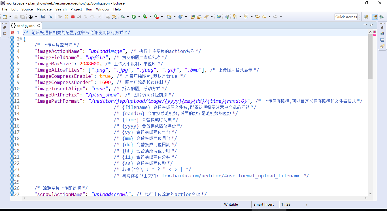Click the Save icon in the toolbar
This screenshot has height=211, width=387.
pos(16,17)
